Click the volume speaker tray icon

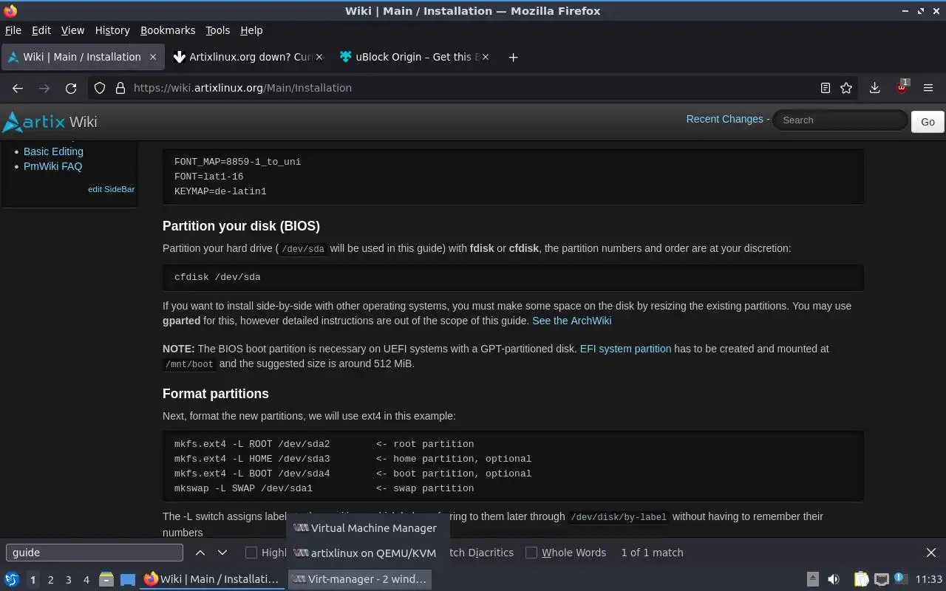click(x=834, y=579)
